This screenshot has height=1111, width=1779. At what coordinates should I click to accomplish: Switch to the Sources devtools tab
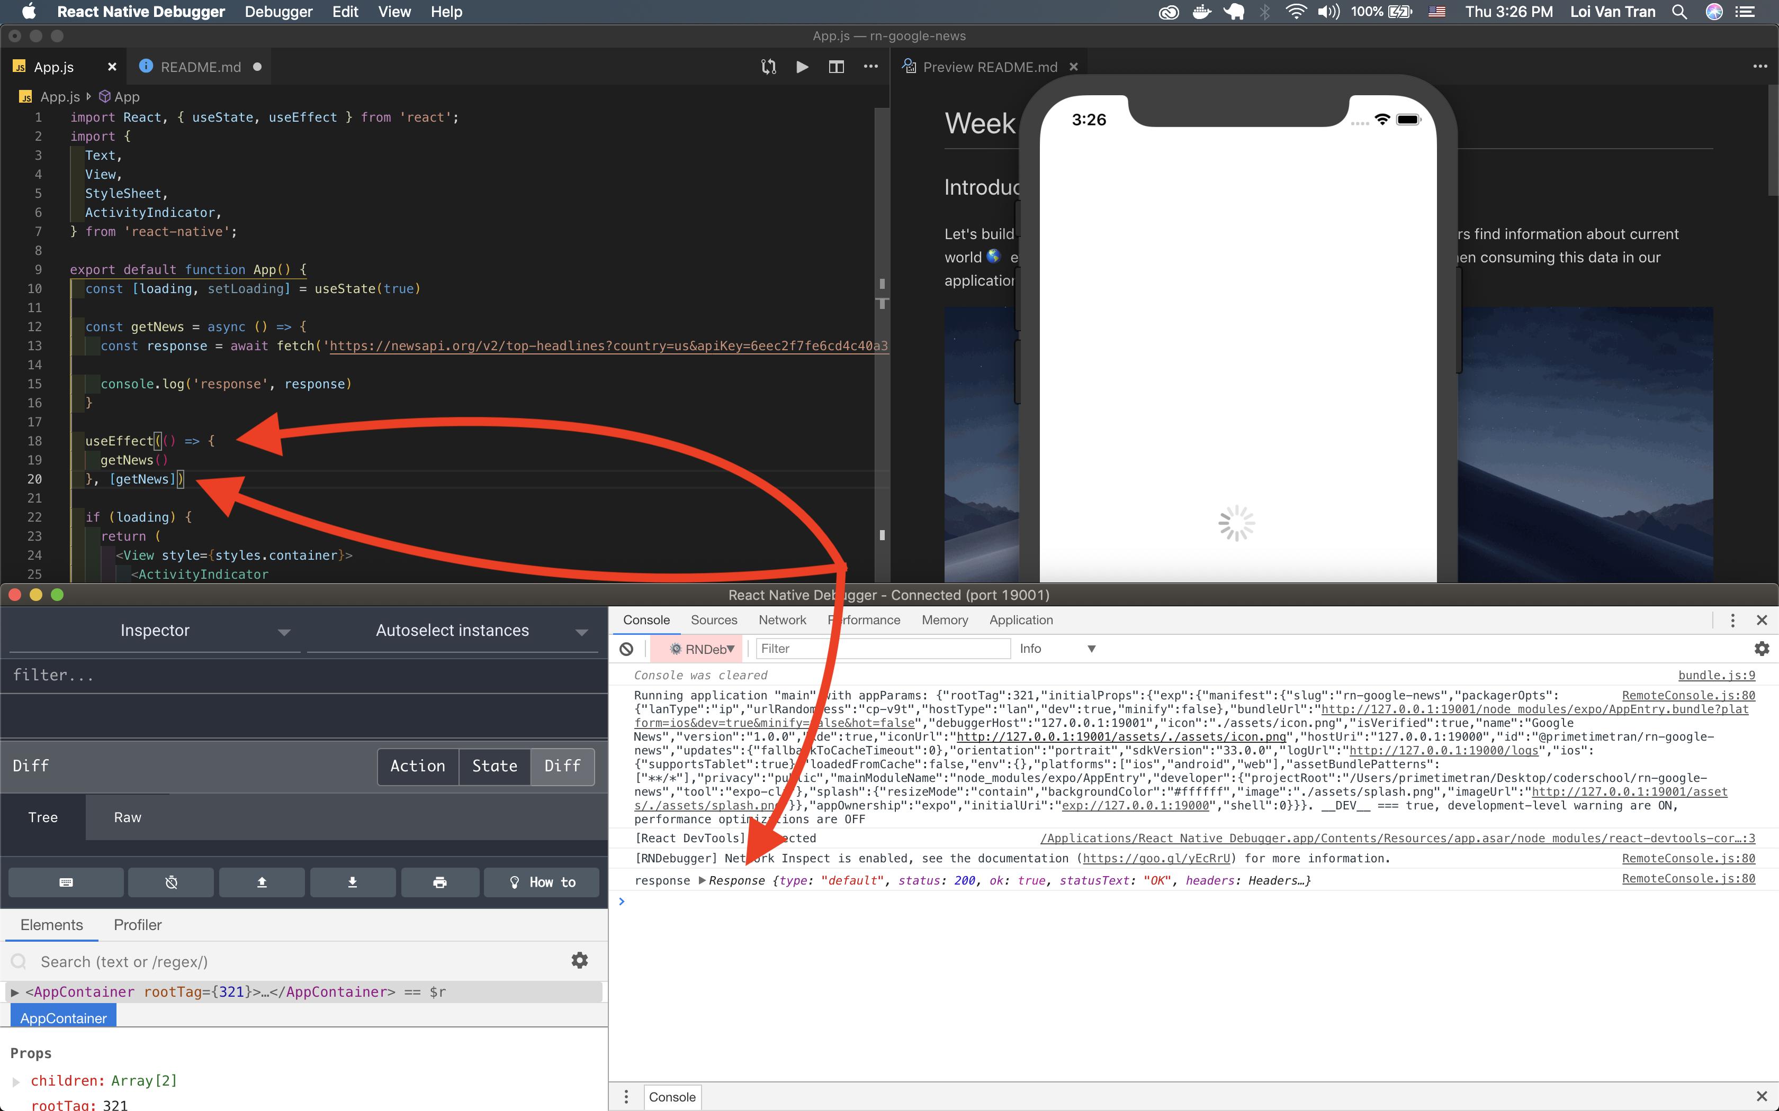(x=714, y=620)
